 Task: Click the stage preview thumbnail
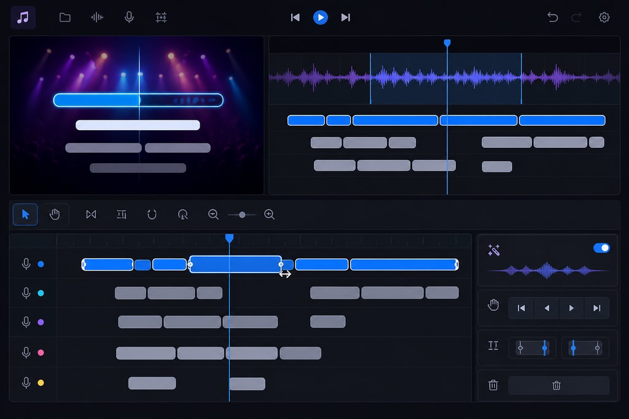tap(137, 115)
